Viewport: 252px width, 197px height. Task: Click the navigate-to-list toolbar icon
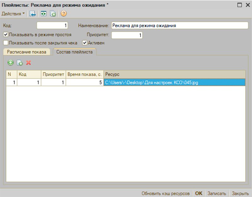tap(32, 14)
